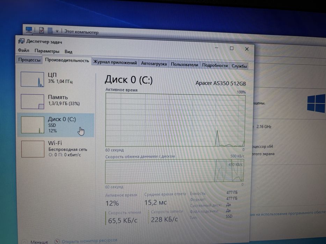
Task: Go to the Подробности tab
Action: pos(215,66)
